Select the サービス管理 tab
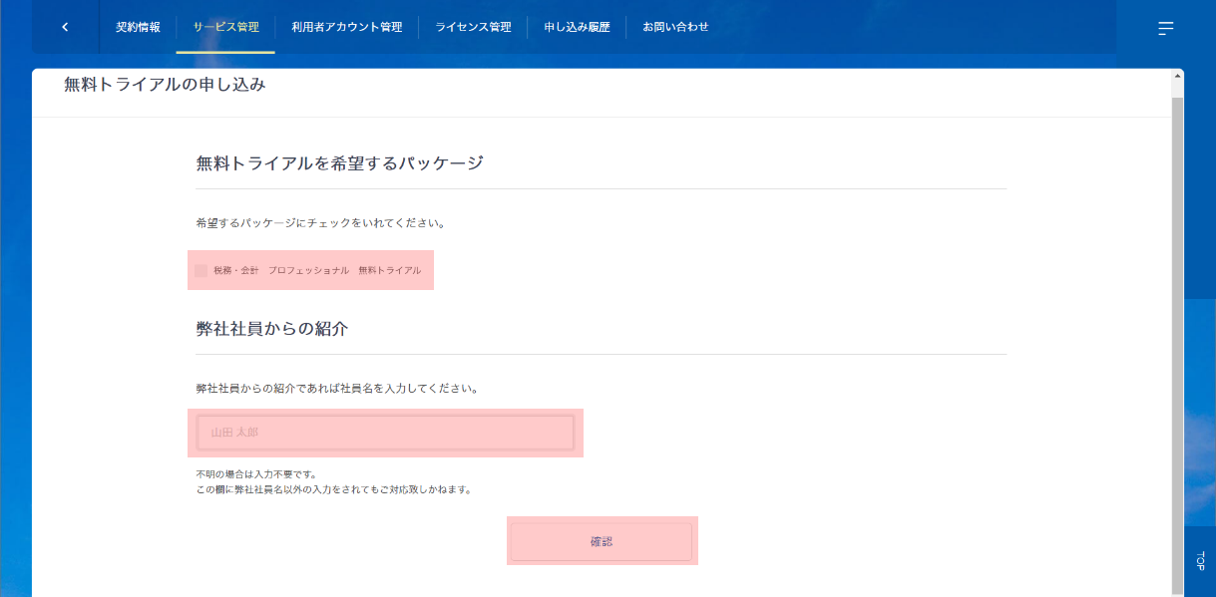The height and width of the screenshot is (597, 1216). [225, 27]
